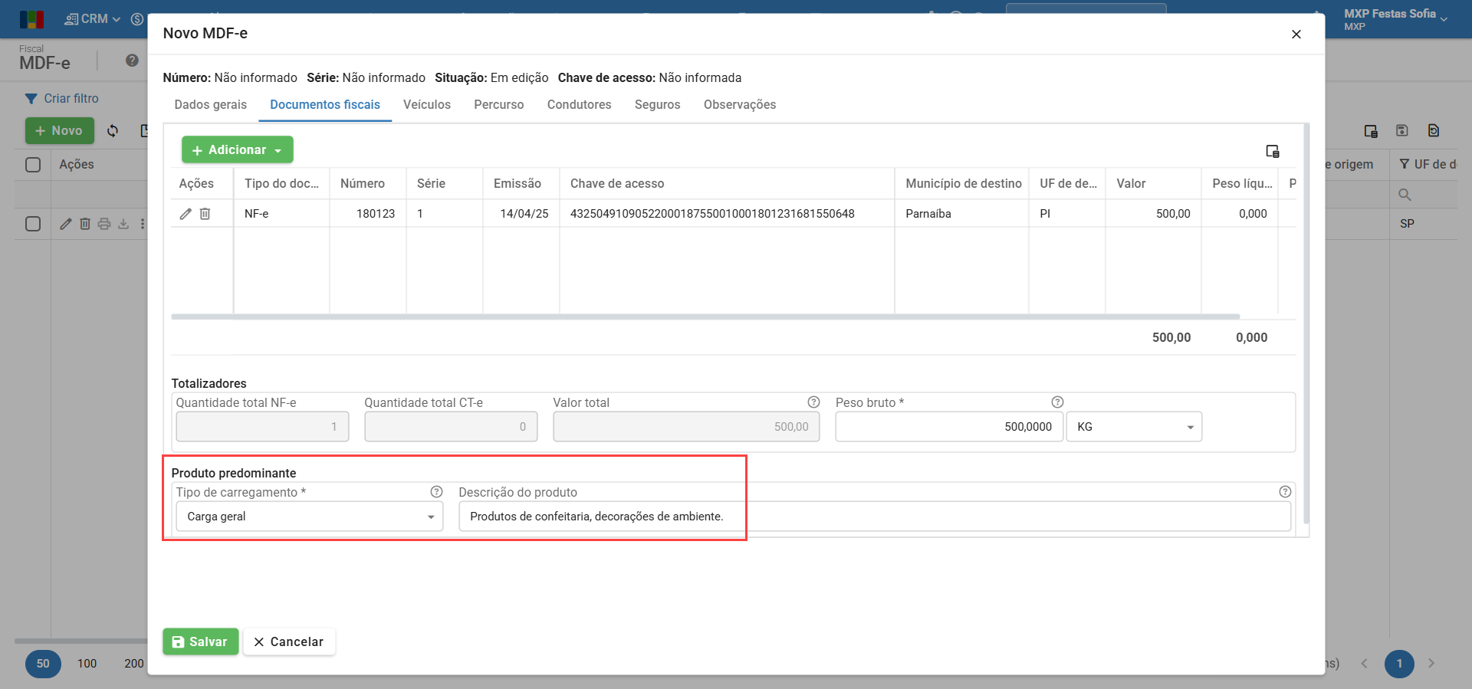Expand the Adicionar dropdown button
Image resolution: width=1472 pixels, height=689 pixels.
coord(238,150)
